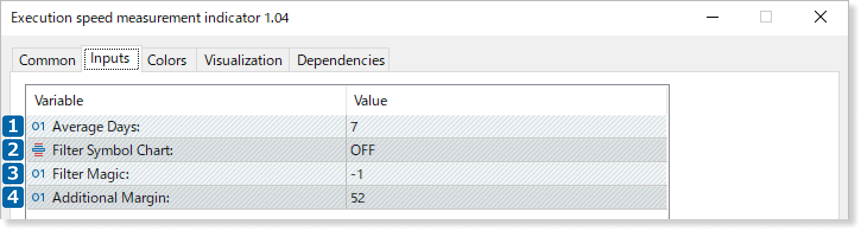Click the Value column header
The height and width of the screenshot is (231, 861).
point(507,101)
